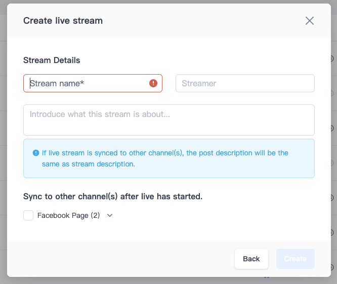The width and height of the screenshot is (337, 284).
Task: Click the "Sync to other channel(s)" heading
Action: (x=113, y=196)
